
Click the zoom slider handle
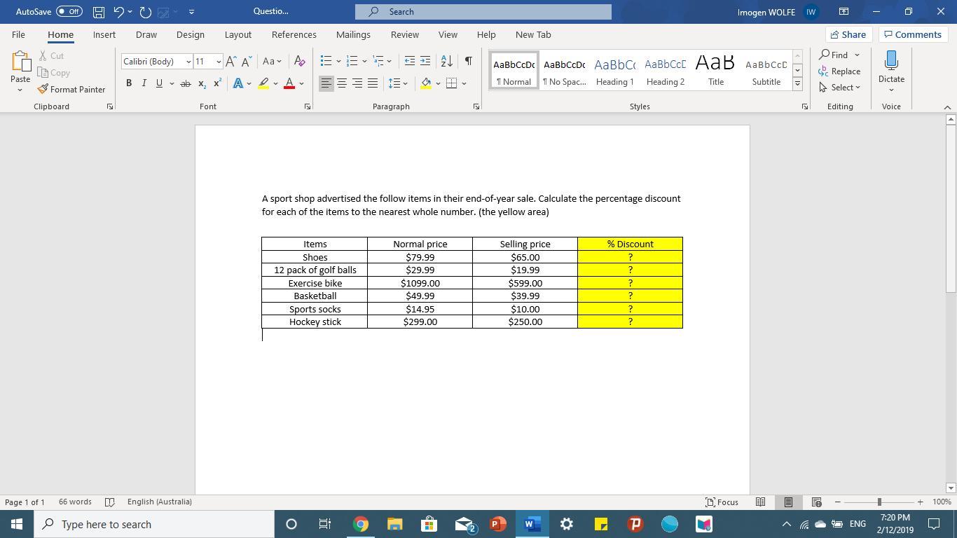coord(879,502)
